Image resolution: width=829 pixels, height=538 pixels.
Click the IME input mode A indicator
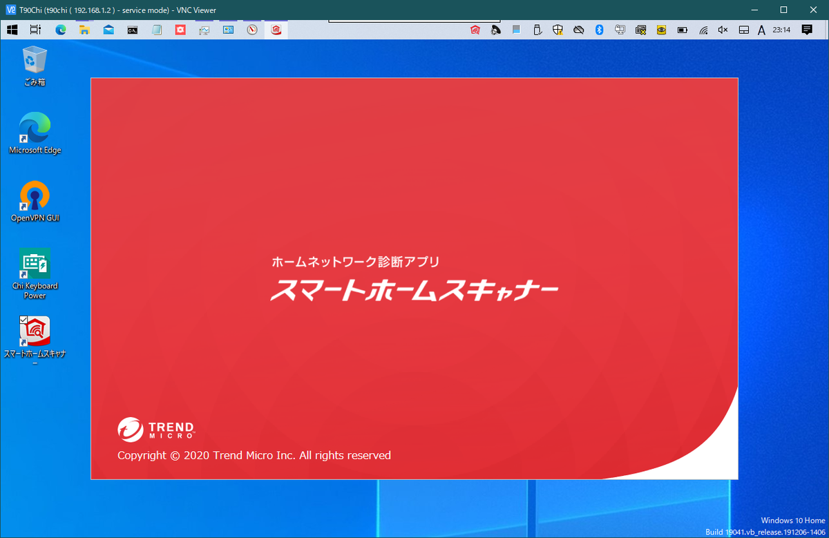pos(761,30)
